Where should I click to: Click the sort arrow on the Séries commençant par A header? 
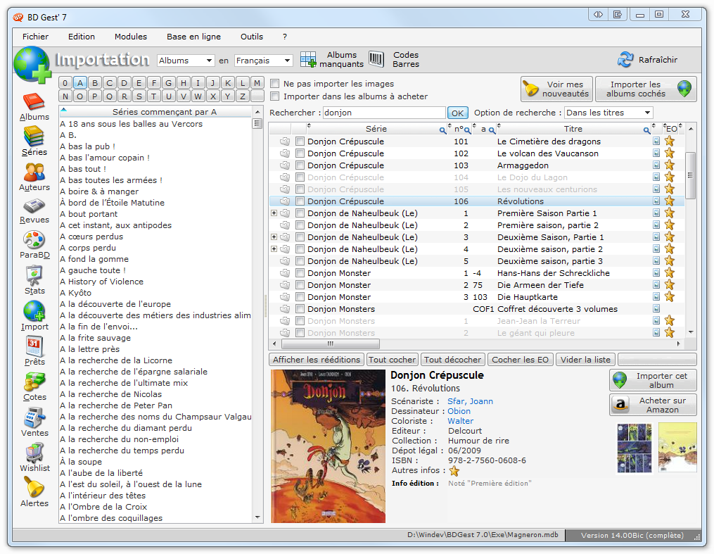[64, 110]
